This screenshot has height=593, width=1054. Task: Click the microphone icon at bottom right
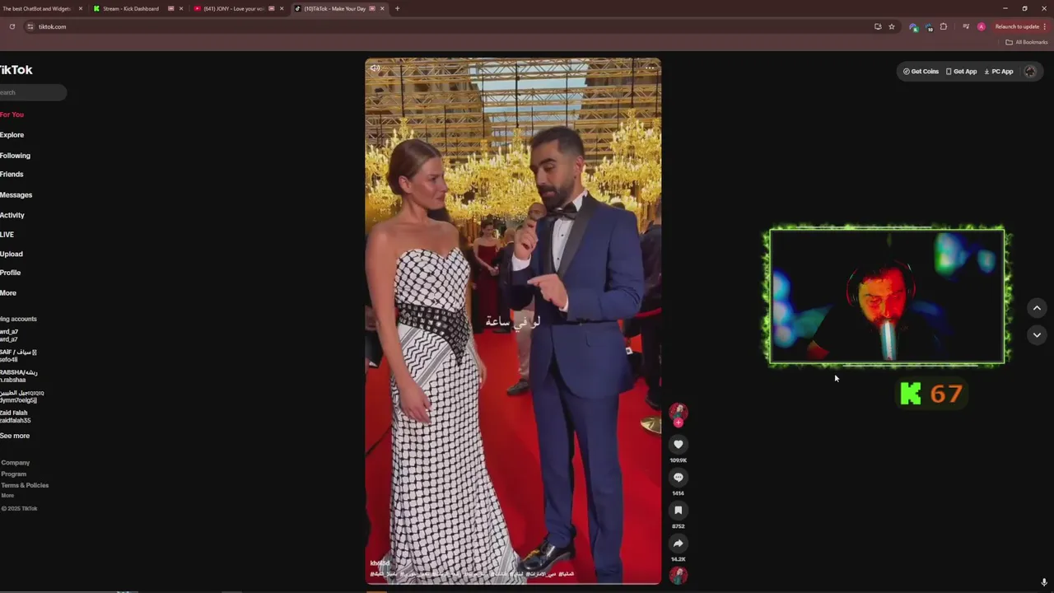point(1044,583)
